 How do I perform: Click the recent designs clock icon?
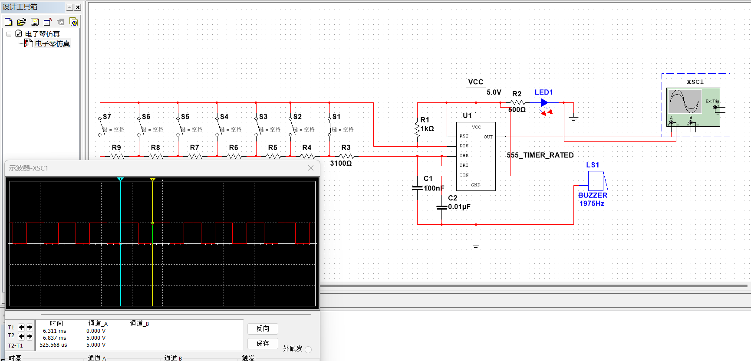click(74, 22)
